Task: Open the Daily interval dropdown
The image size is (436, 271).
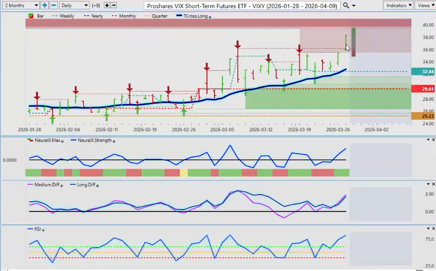Action: point(74,5)
